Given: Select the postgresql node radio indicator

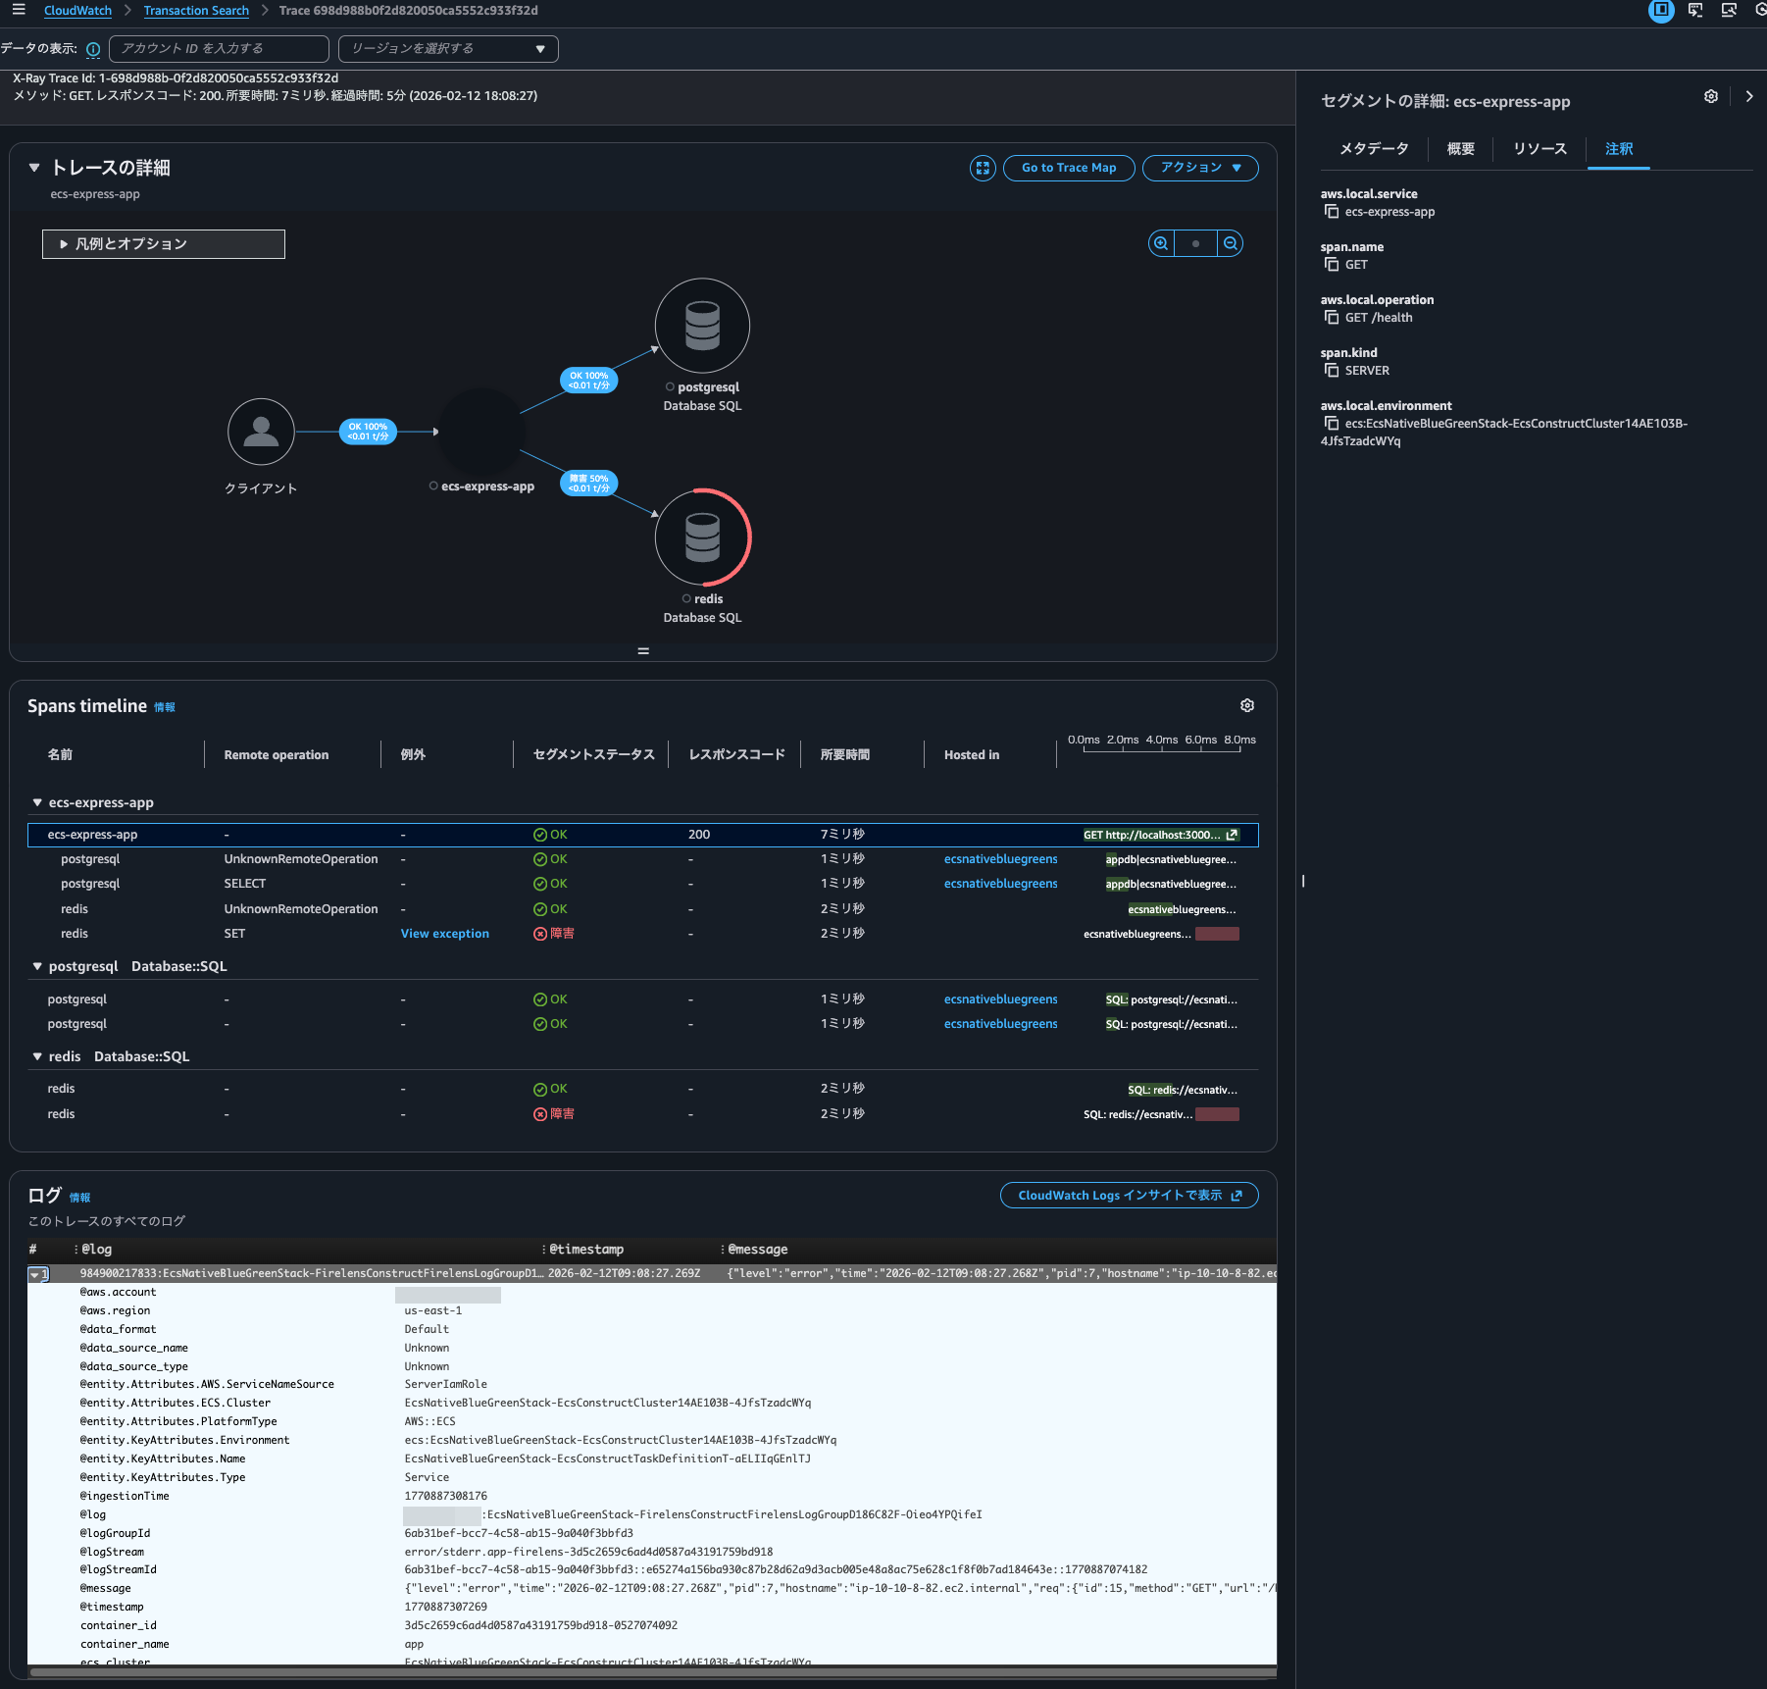Looking at the screenshot, I should click(670, 387).
